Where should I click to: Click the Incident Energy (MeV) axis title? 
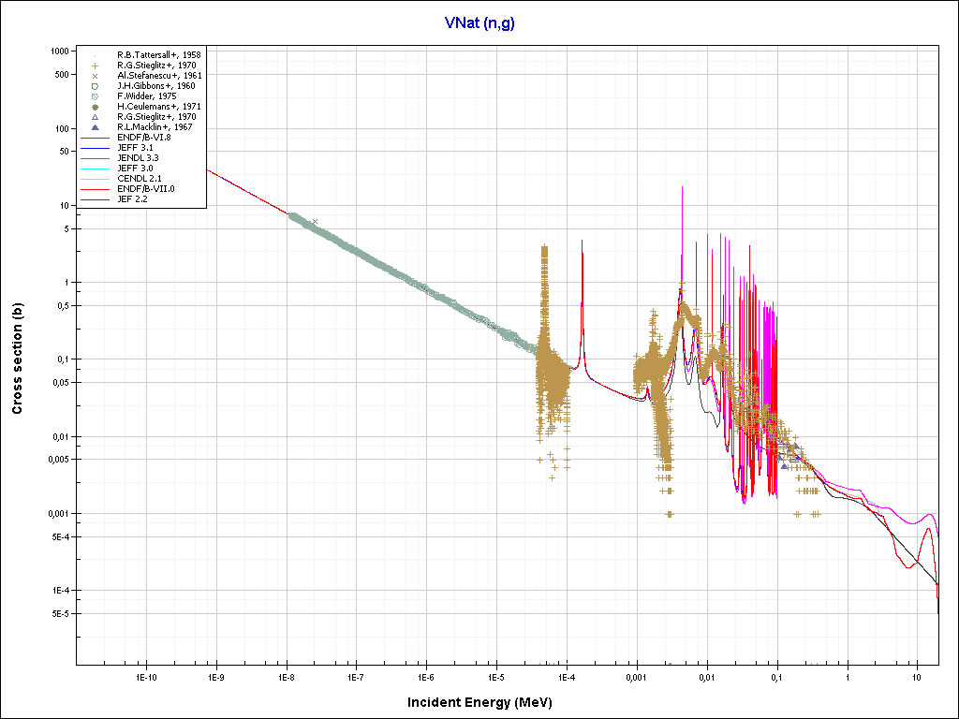pyautogui.click(x=486, y=702)
